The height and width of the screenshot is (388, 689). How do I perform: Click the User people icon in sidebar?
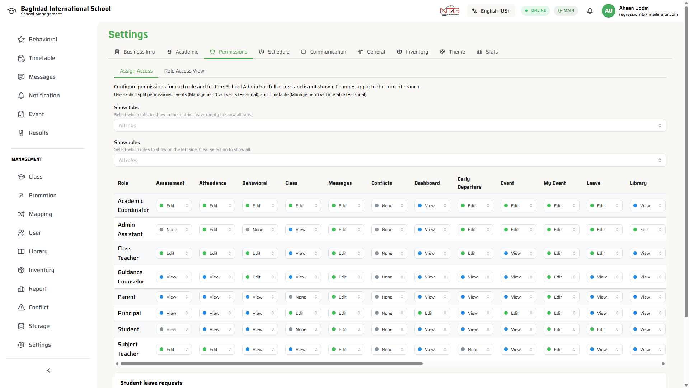click(21, 233)
